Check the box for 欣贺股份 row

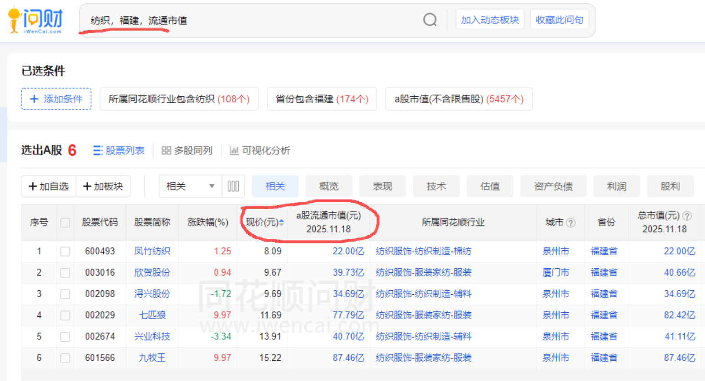(65, 273)
